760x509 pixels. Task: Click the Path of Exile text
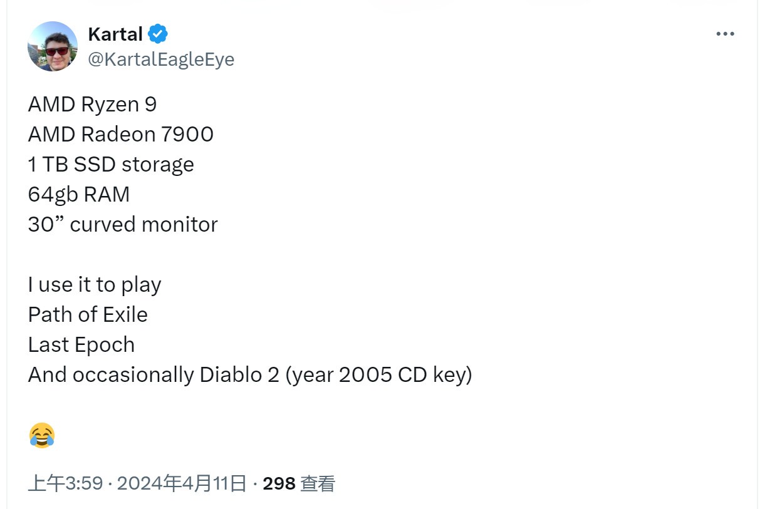(88, 315)
